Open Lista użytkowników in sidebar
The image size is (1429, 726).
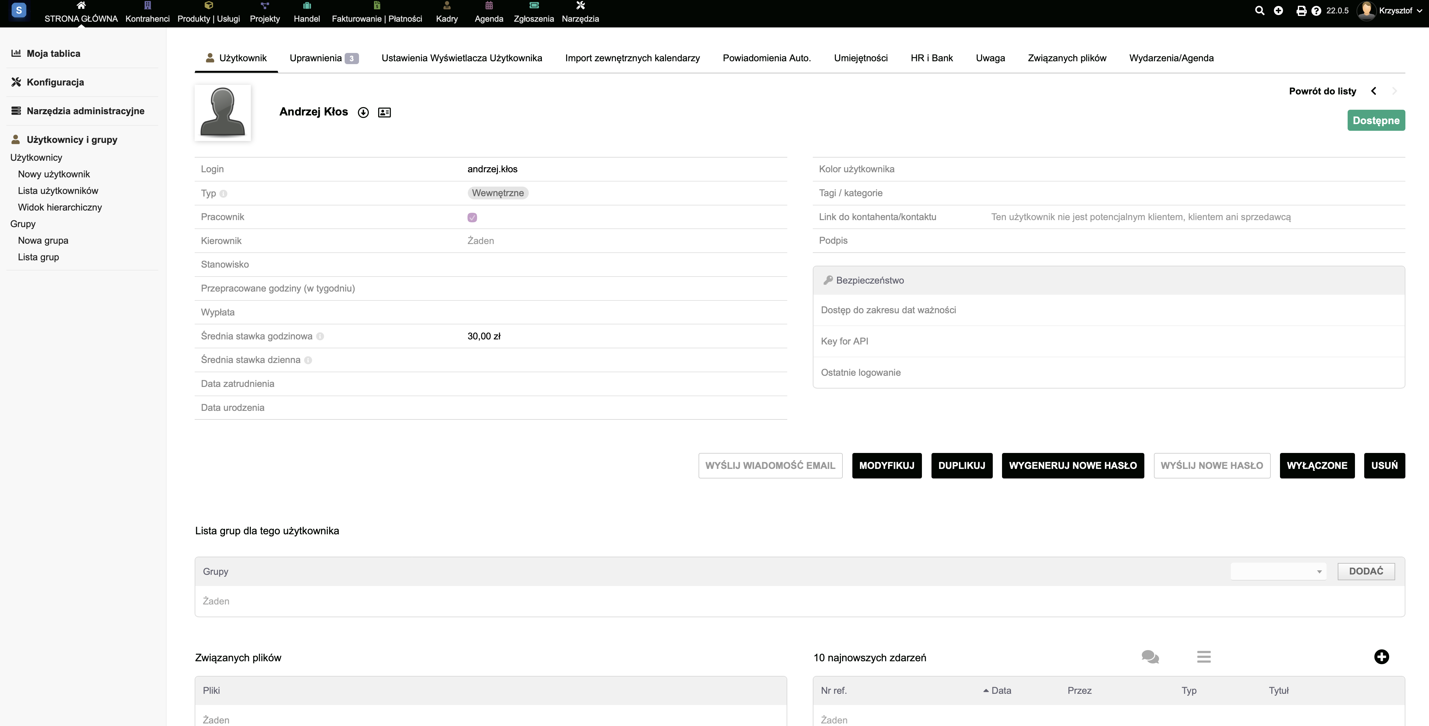pyautogui.click(x=58, y=191)
